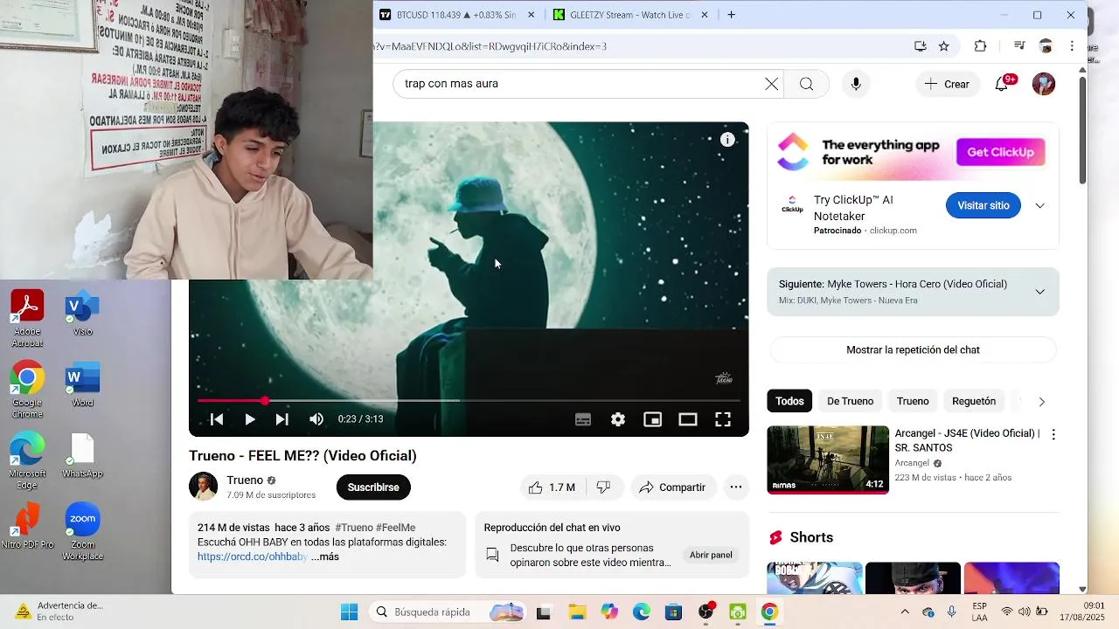
Task: Start voice search with microphone
Action: click(x=856, y=84)
